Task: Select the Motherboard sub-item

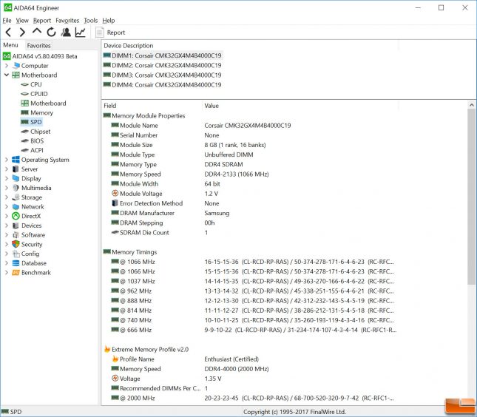Action: click(43, 103)
